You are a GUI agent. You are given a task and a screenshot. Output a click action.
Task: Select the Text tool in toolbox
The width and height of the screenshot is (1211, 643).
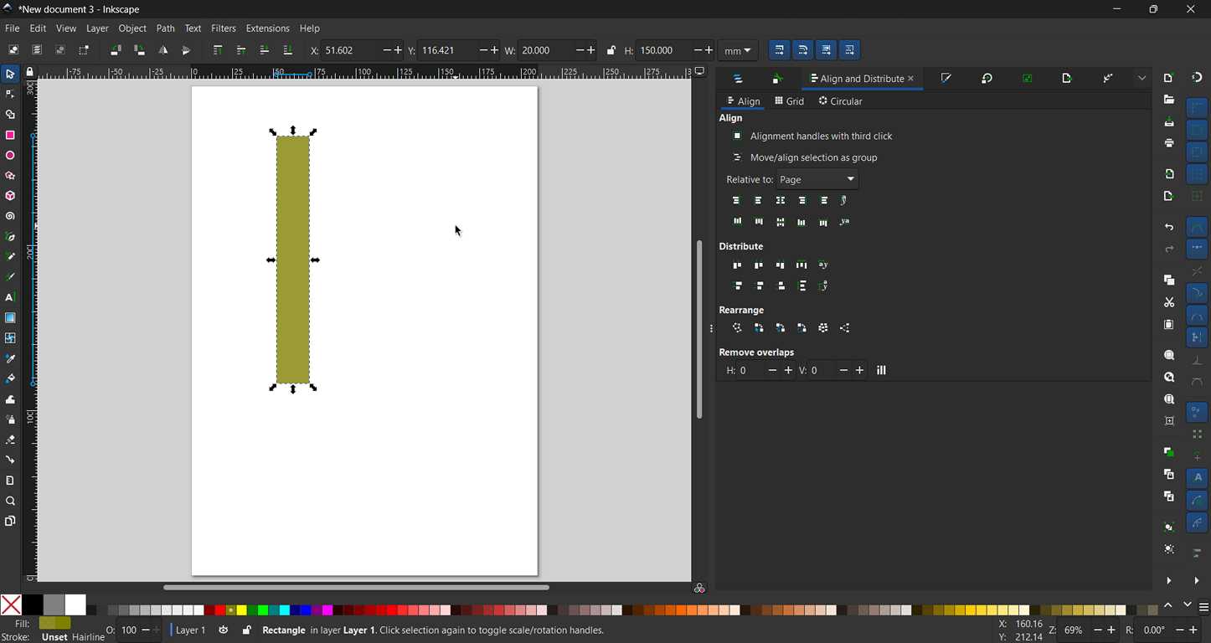pyautogui.click(x=10, y=297)
